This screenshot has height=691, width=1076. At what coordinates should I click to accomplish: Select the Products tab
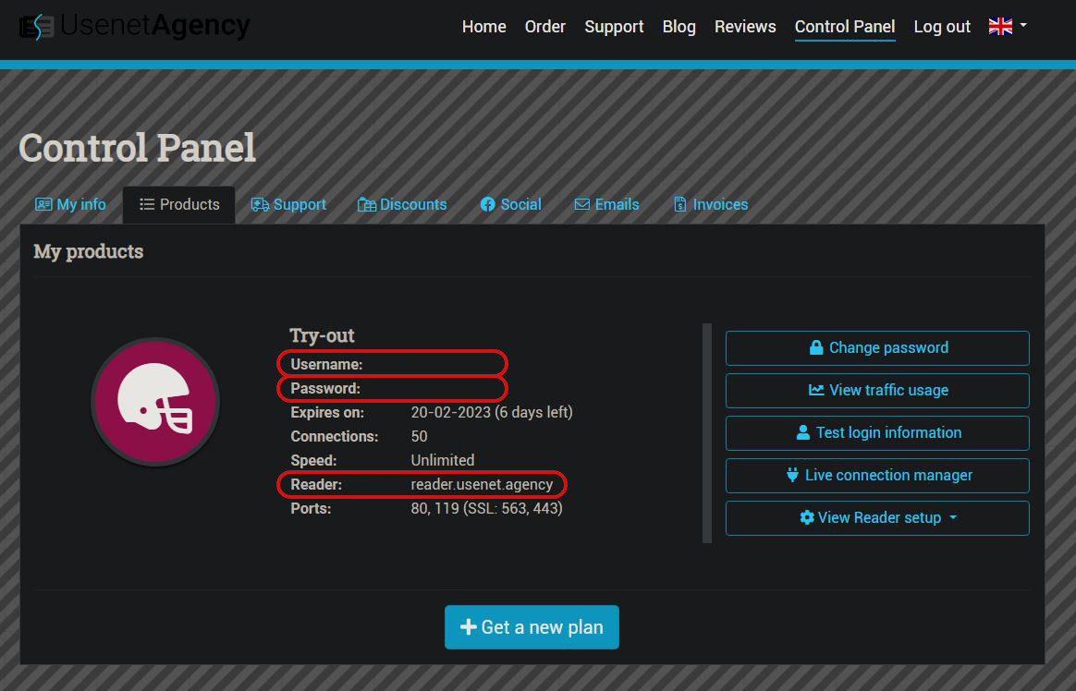pyautogui.click(x=179, y=204)
